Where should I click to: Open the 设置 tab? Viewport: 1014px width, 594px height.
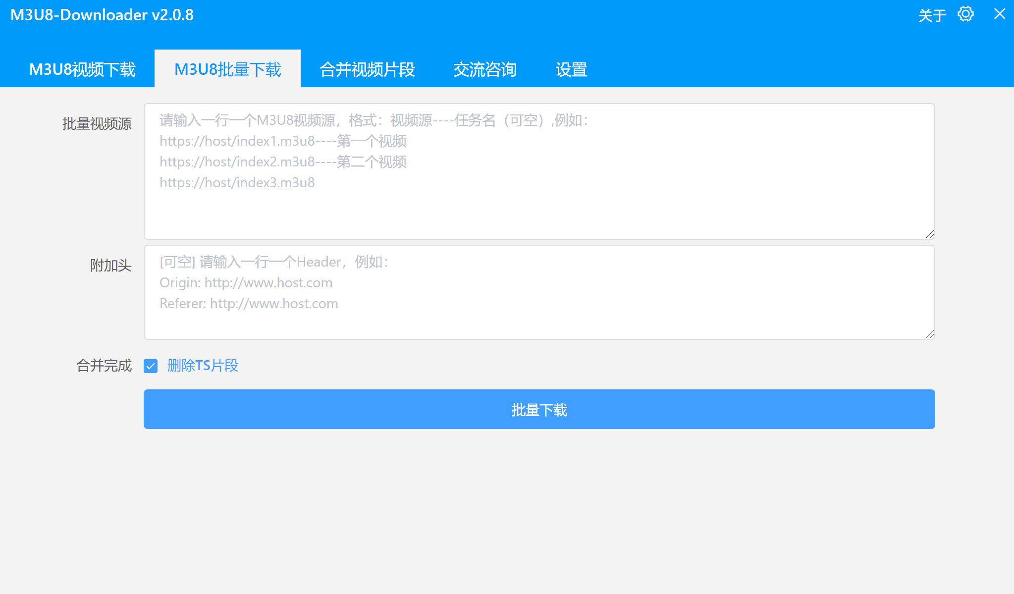tap(571, 69)
